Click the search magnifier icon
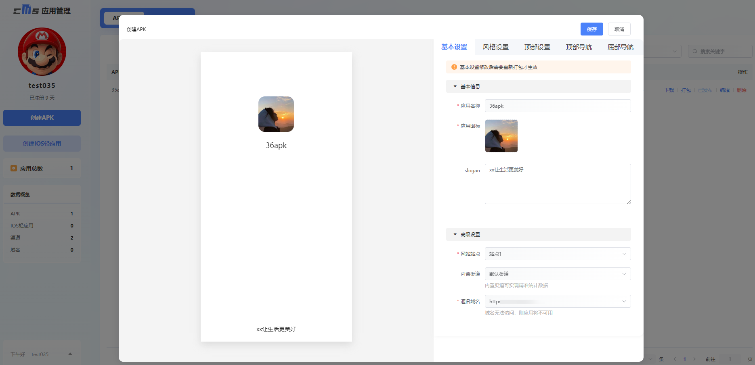 (695, 51)
